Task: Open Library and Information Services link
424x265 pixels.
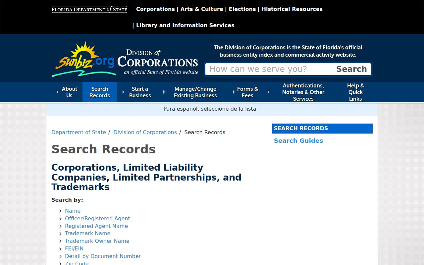Action: [185, 25]
